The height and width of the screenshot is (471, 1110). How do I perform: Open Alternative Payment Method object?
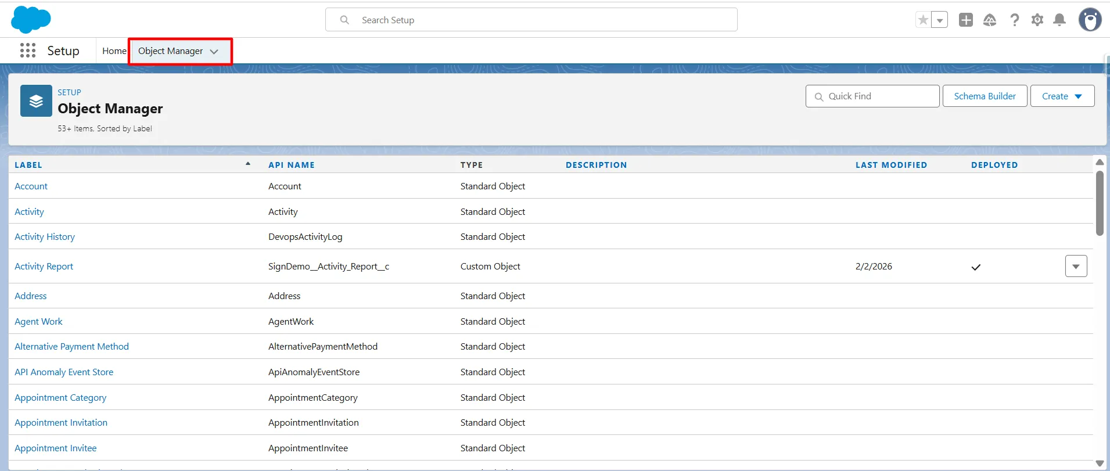(72, 347)
